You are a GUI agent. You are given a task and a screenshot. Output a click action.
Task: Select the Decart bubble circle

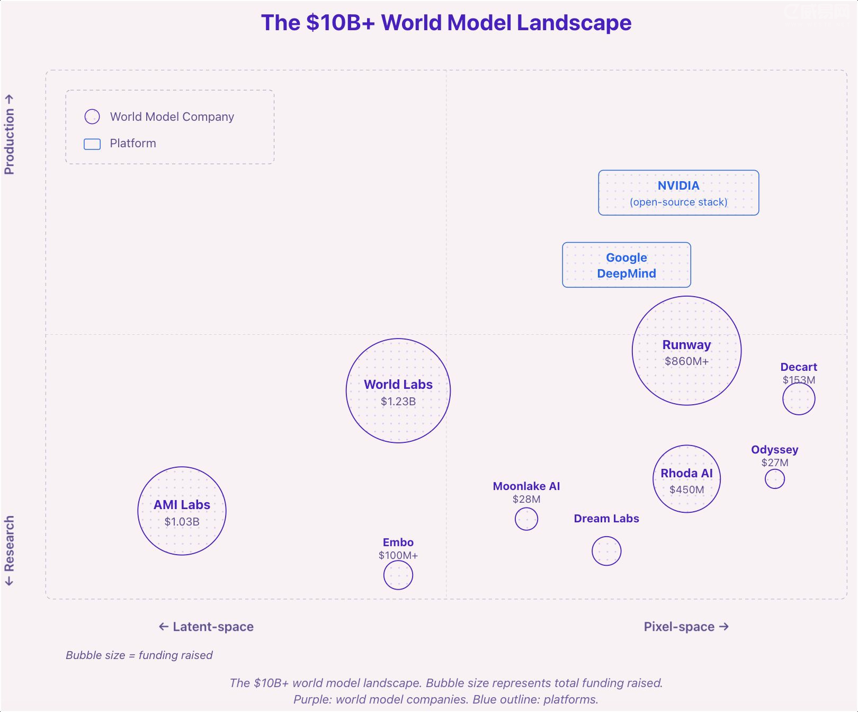tap(799, 399)
